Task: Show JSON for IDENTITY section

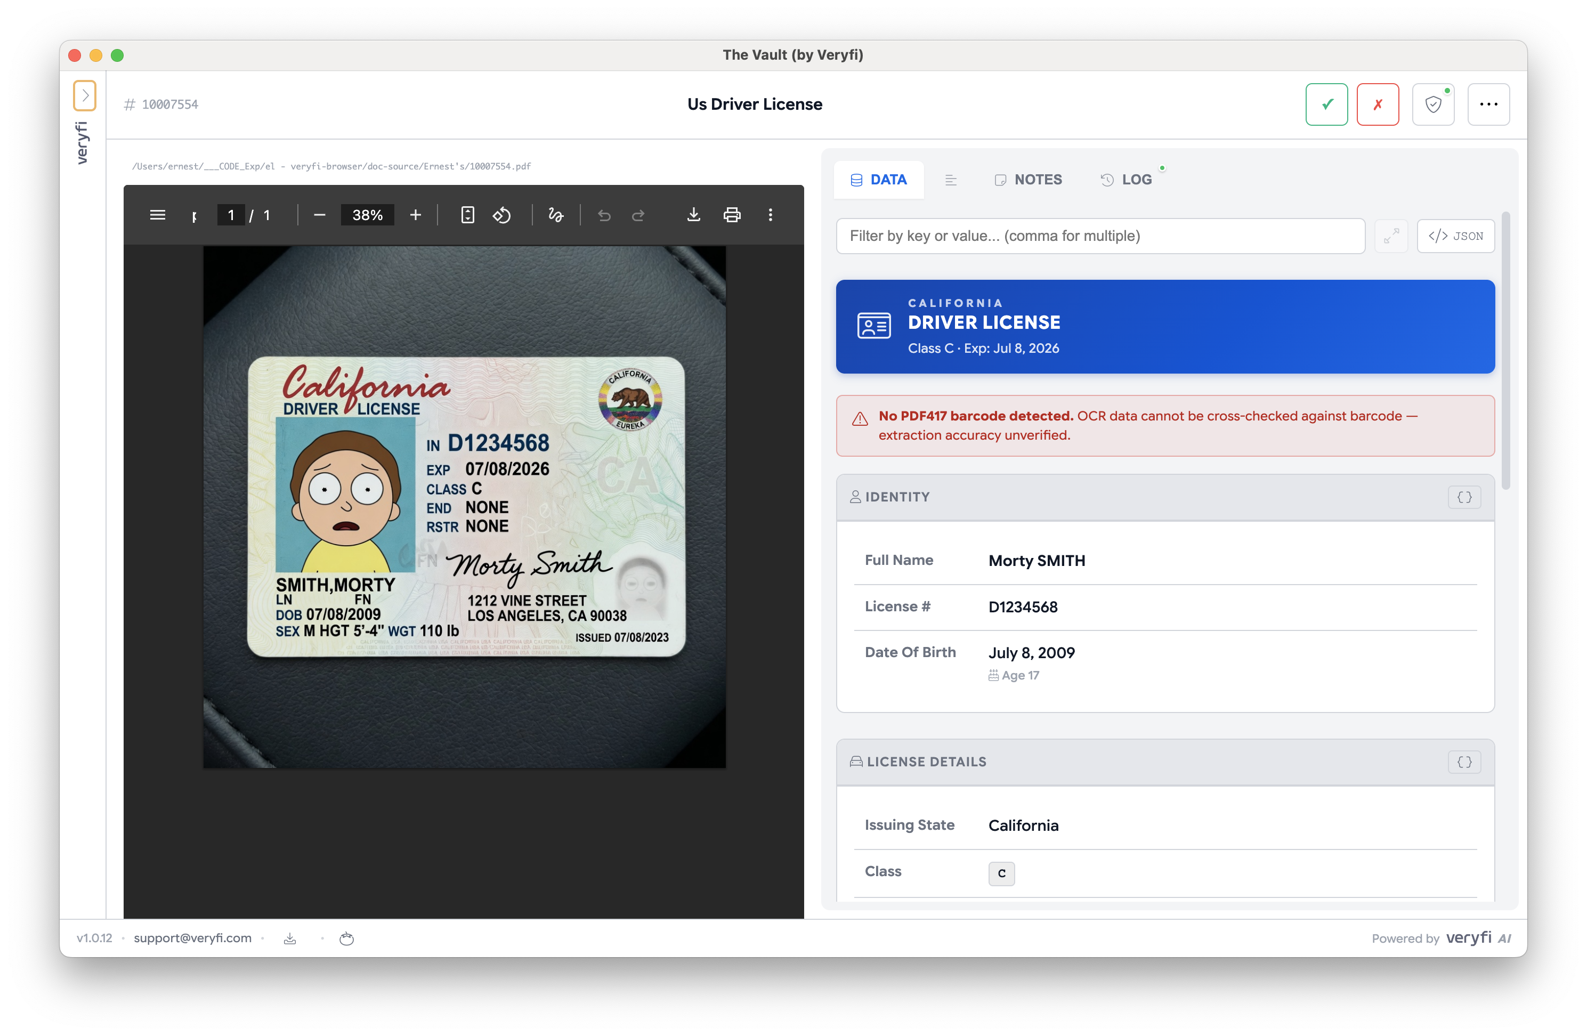Action: click(x=1464, y=497)
